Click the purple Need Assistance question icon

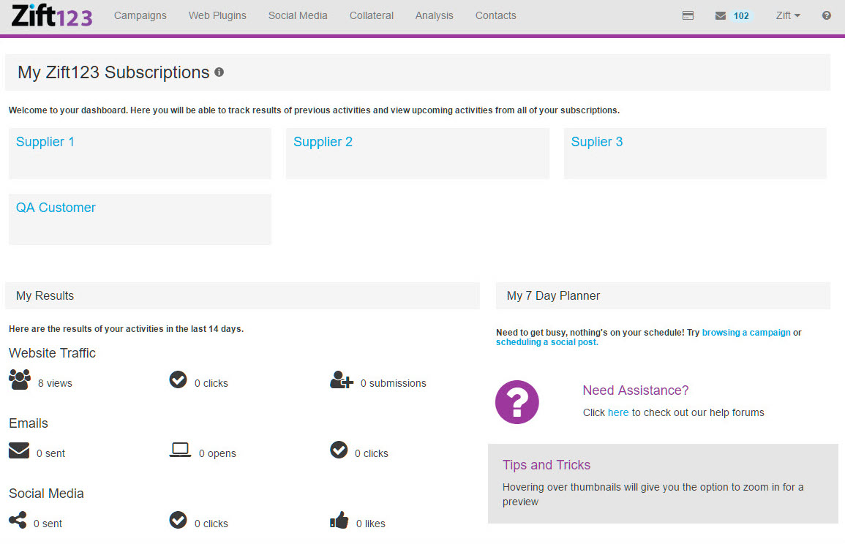point(517,402)
